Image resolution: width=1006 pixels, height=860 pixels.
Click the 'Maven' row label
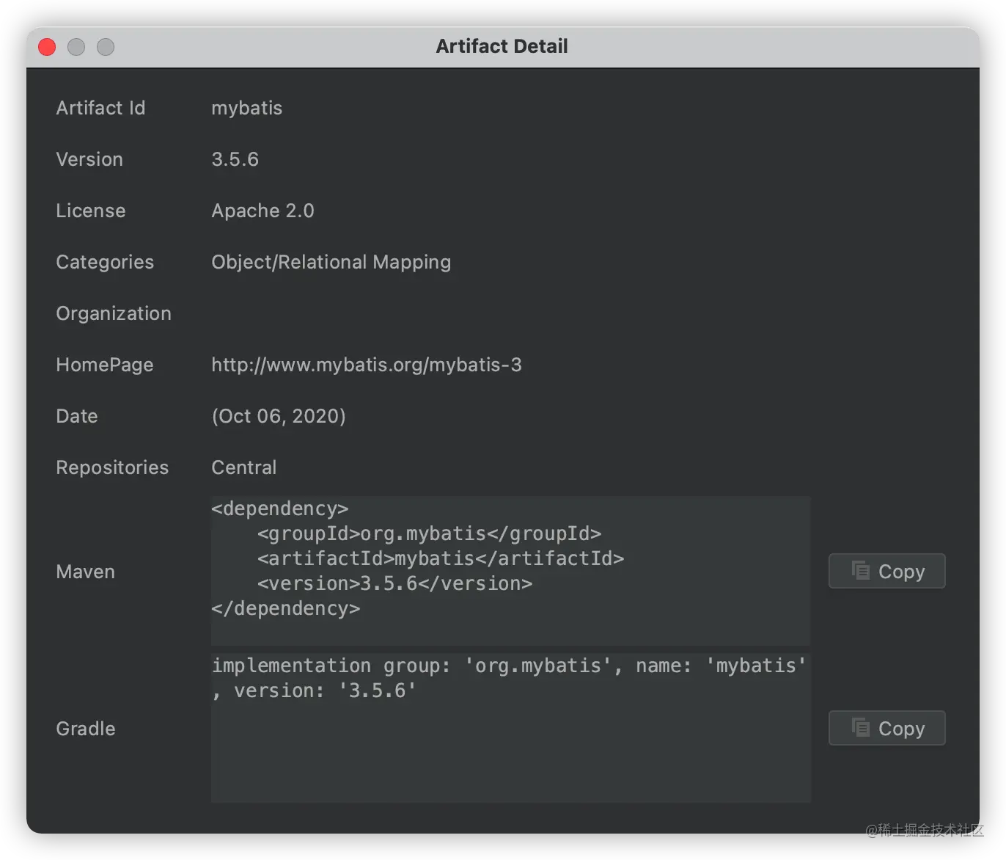pyautogui.click(x=86, y=572)
